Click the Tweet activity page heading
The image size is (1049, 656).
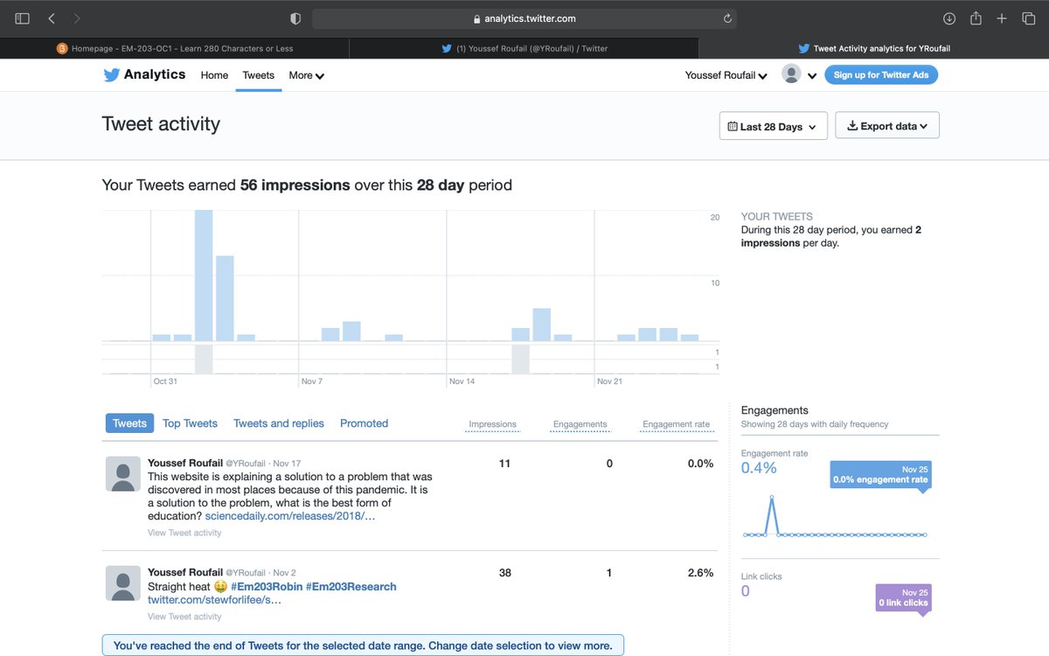click(161, 124)
